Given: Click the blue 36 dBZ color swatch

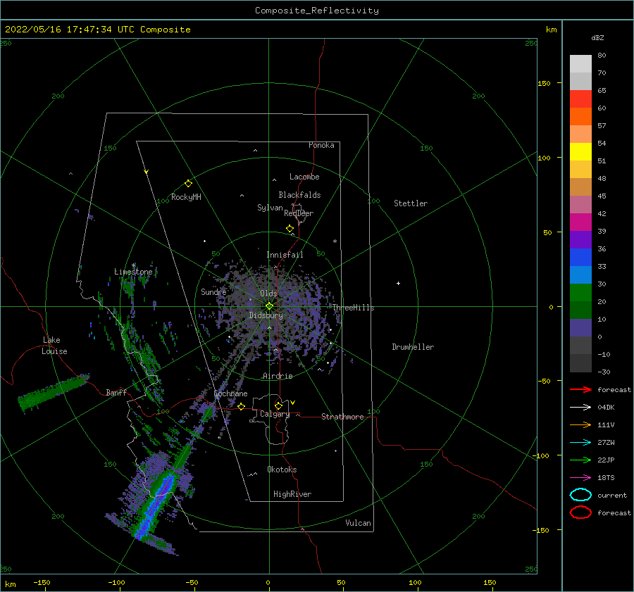Looking at the screenshot, I should 580,257.
